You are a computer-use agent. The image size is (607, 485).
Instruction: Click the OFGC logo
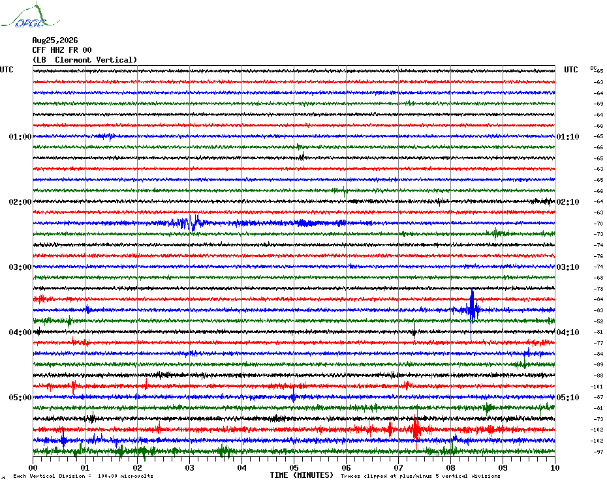pyautogui.click(x=30, y=15)
